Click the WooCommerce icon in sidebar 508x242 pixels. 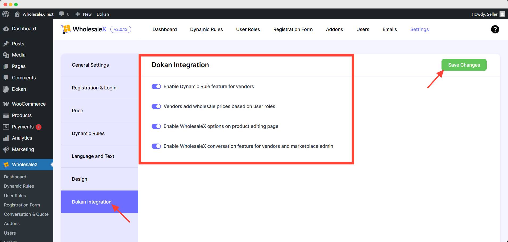coord(6,104)
